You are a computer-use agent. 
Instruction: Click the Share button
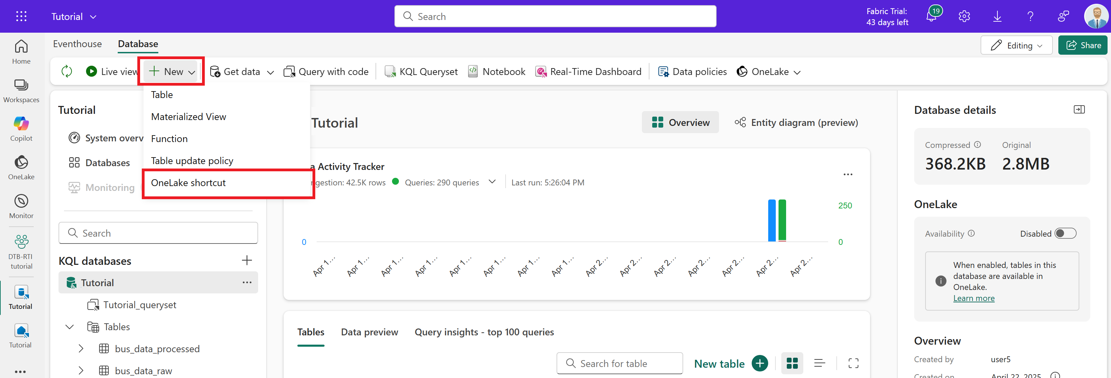pyautogui.click(x=1083, y=45)
